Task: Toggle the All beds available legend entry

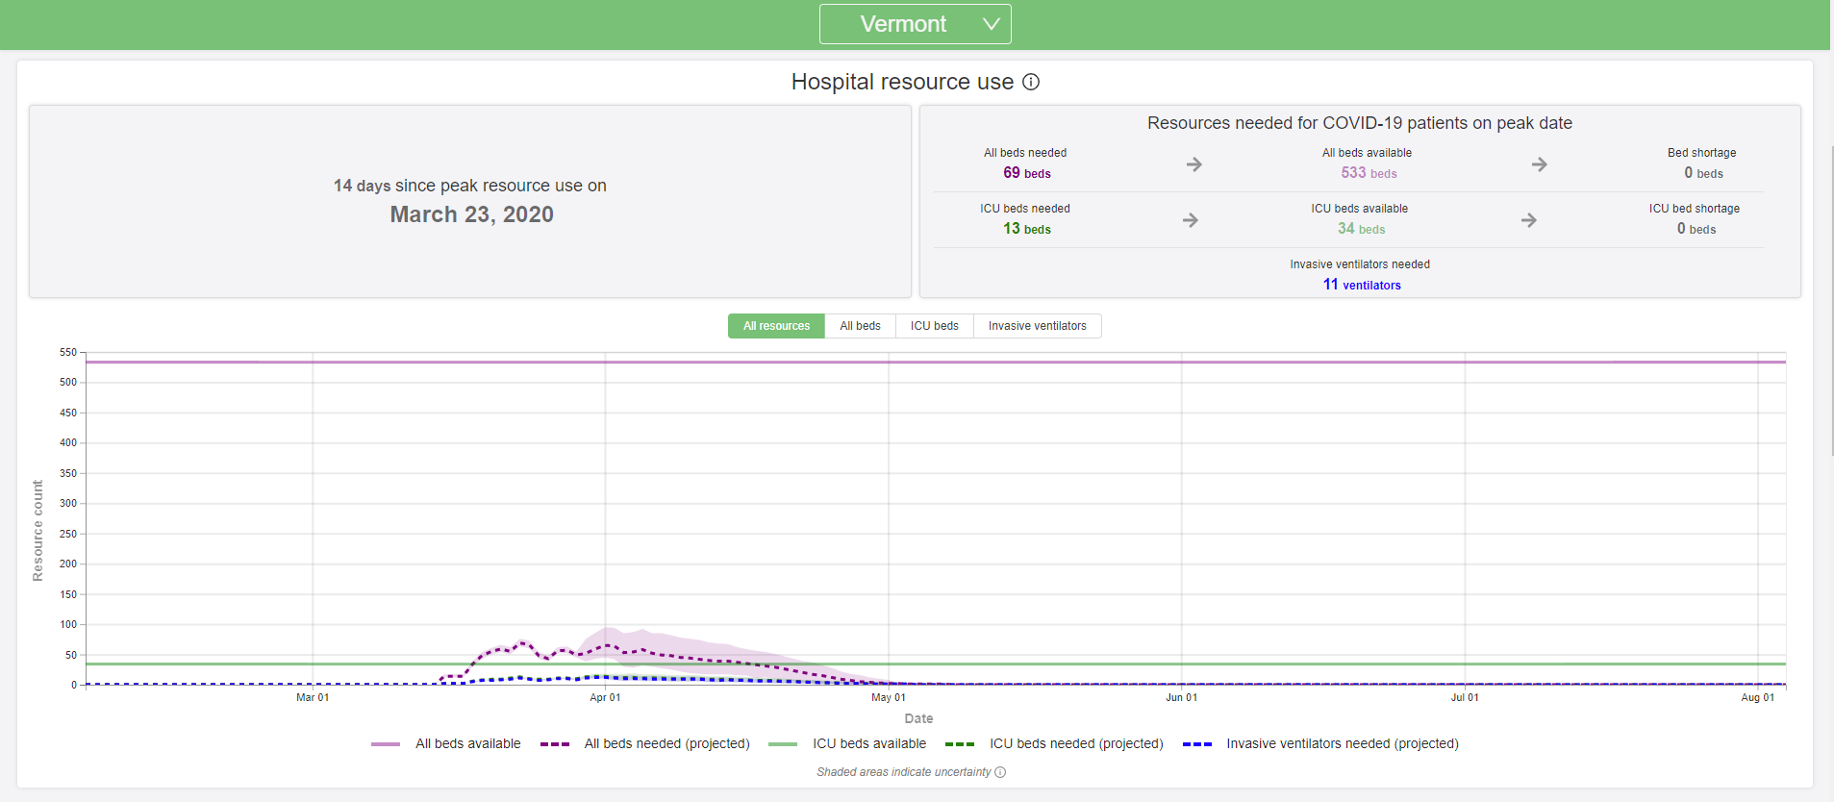Action: (446, 743)
